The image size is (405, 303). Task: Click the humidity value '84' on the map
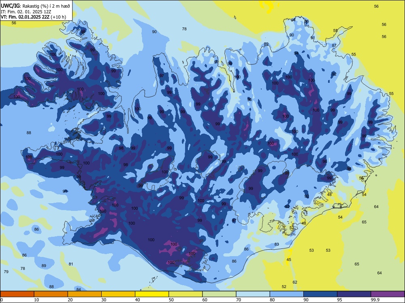79,289
